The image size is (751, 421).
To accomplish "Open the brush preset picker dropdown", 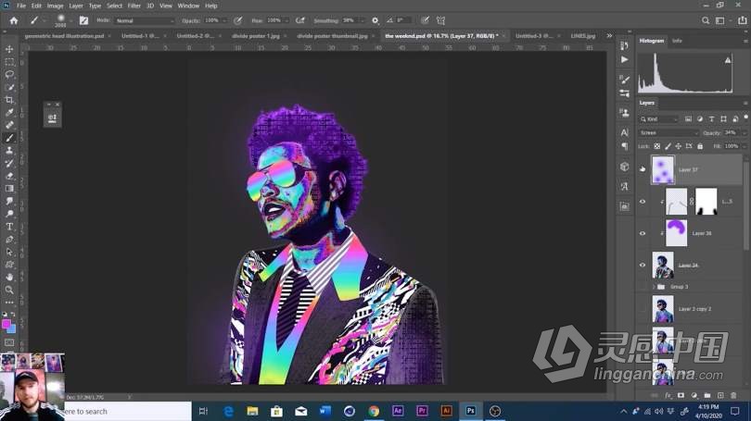I will pyautogui.click(x=70, y=20).
